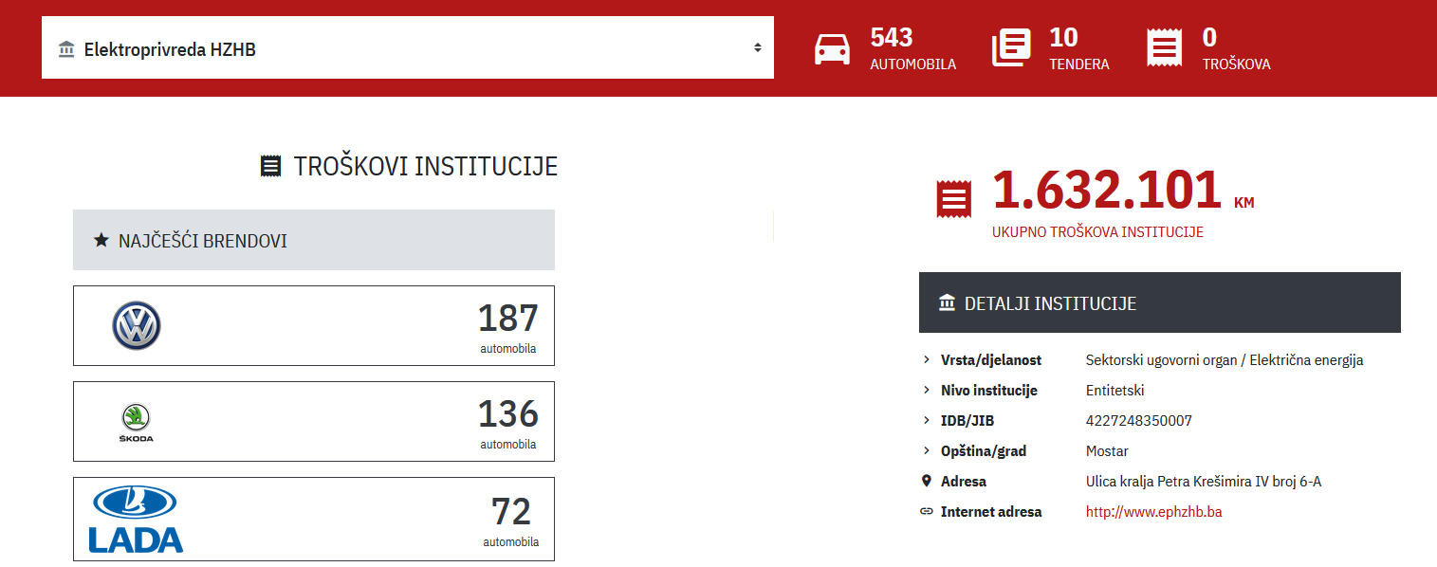Click the Lada logo
1437x567 pixels.
coord(136,519)
